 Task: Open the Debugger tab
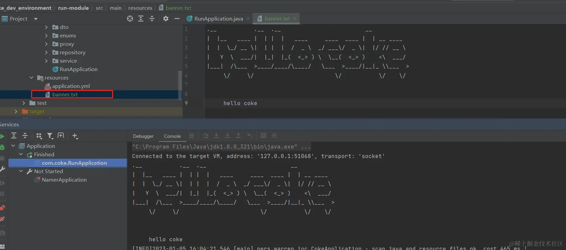tap(143, 136)
